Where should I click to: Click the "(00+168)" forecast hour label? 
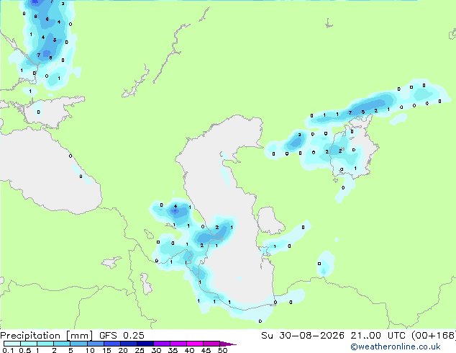[x=434, y=336]
